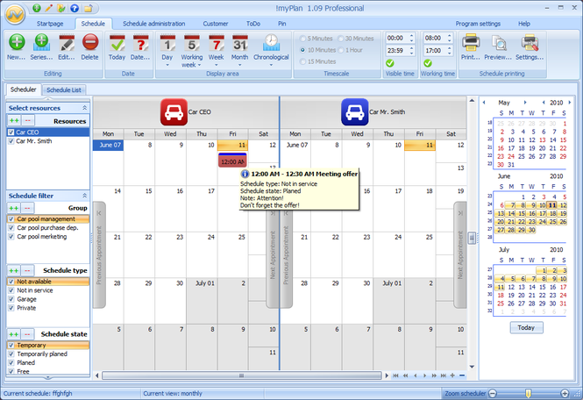Click the vertical scrollbar handle of scheduler
Image resolution: width=583 pixels, height=400 pixels.
pos(472,238)
